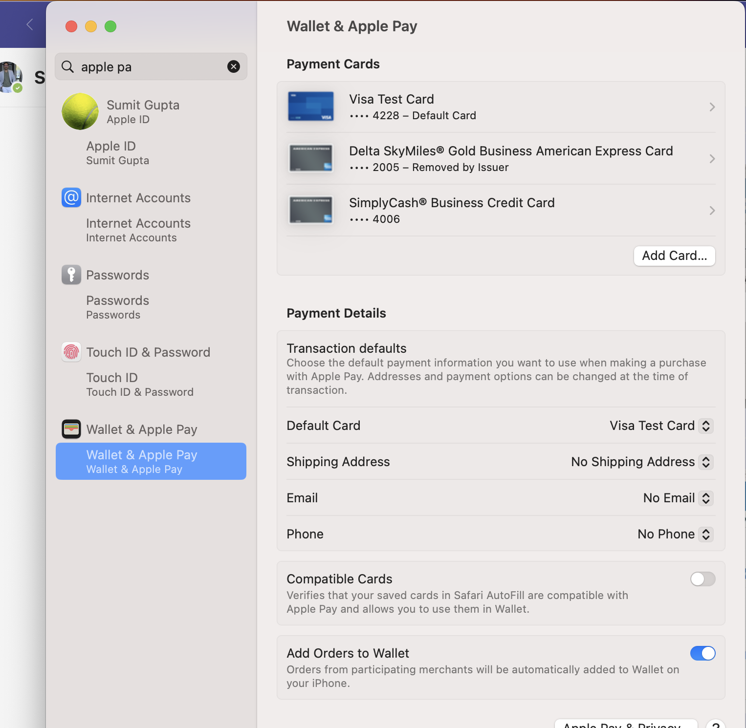Click Delta SkyMiles Gold Business card name

511,151
